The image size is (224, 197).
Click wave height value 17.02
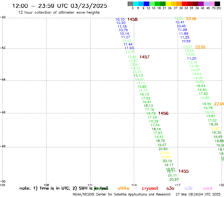pos(212,120)
